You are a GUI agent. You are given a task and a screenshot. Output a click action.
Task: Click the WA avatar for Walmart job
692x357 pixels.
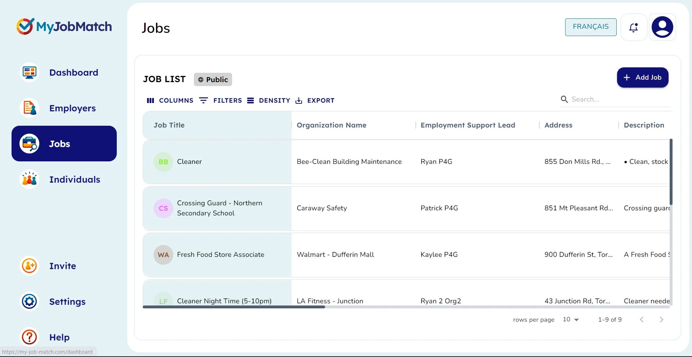click(x=163, y=255)
